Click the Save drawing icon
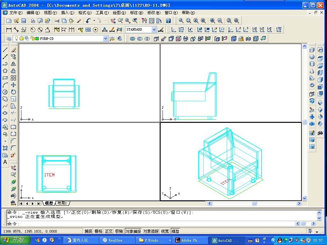 [x=24, y=21]
